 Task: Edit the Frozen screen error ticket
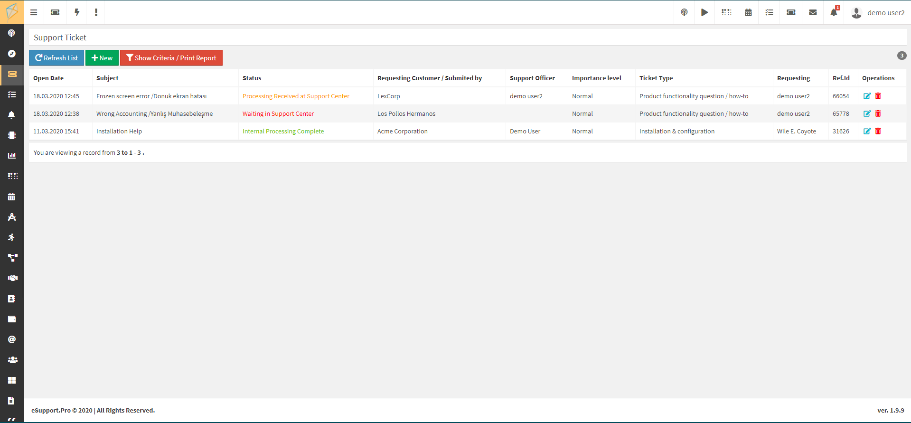(x=867, y=96)
